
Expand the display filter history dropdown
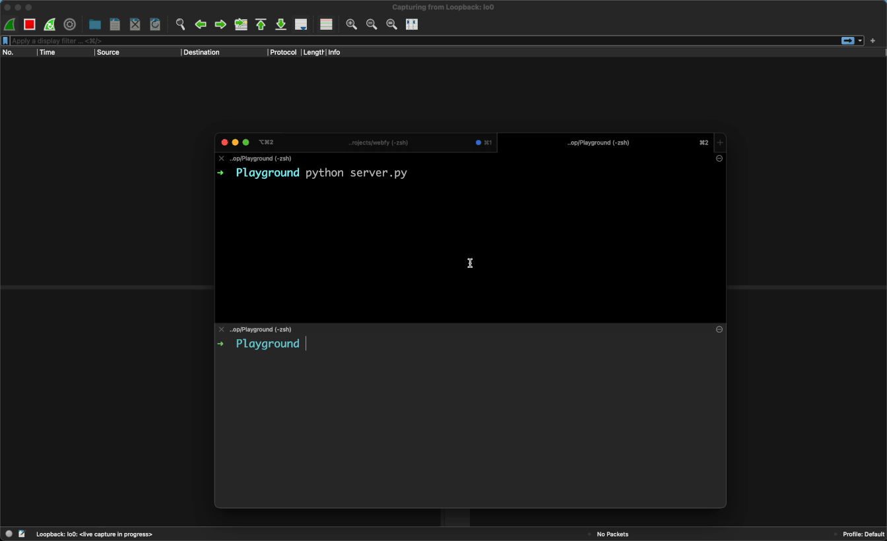(x=860, y=41)
